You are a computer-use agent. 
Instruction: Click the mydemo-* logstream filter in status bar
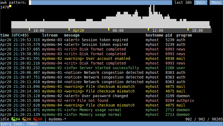coord(57,119)
